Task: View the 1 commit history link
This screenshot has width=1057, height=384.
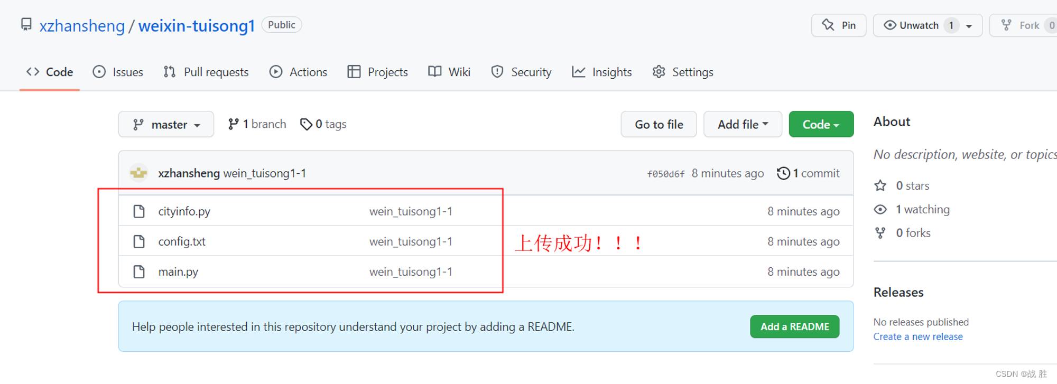Action: [808, 173]
